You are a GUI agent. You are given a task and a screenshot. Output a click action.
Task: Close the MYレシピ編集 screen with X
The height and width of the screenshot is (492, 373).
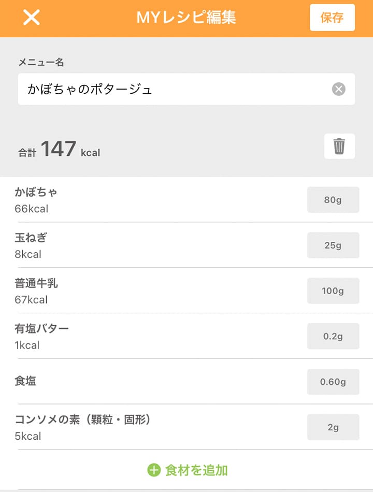pyautogui.click(x=32, y=17)
